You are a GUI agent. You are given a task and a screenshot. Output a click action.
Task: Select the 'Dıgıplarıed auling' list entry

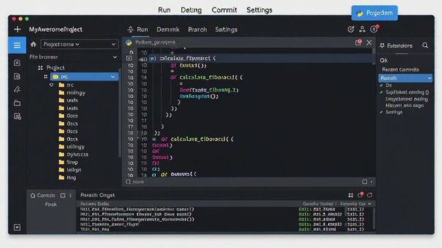tap(406, 99)
